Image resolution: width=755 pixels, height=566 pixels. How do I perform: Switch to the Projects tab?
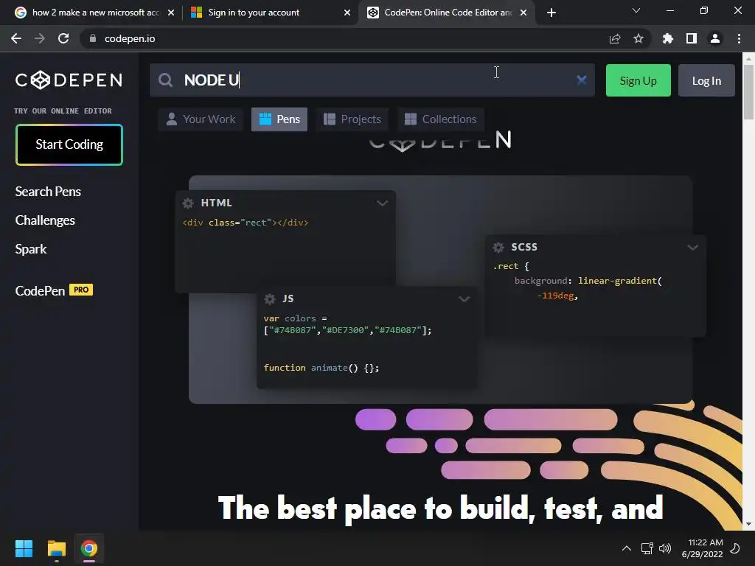pos(352,119)
